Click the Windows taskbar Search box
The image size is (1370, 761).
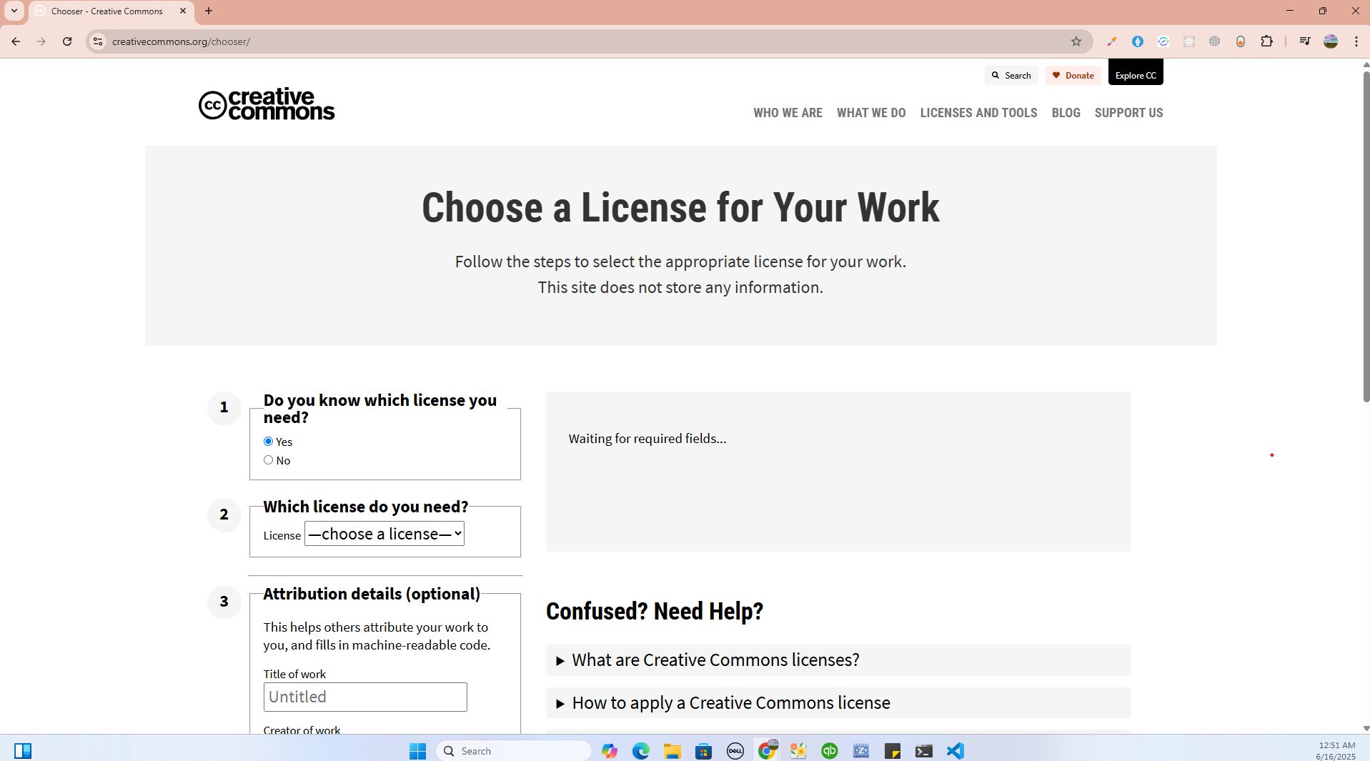click(x=515, y=751)
